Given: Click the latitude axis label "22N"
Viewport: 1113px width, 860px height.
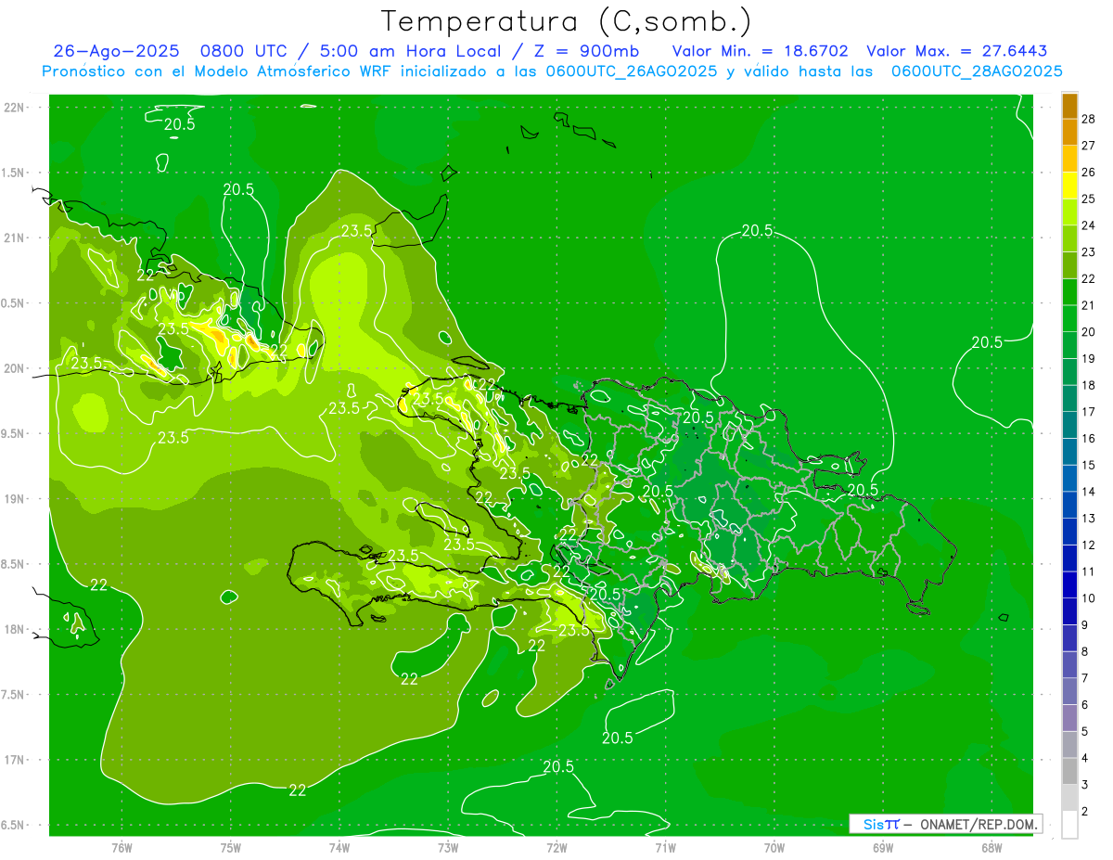Looking at the screenshot, I should click(x=14, y=107).
